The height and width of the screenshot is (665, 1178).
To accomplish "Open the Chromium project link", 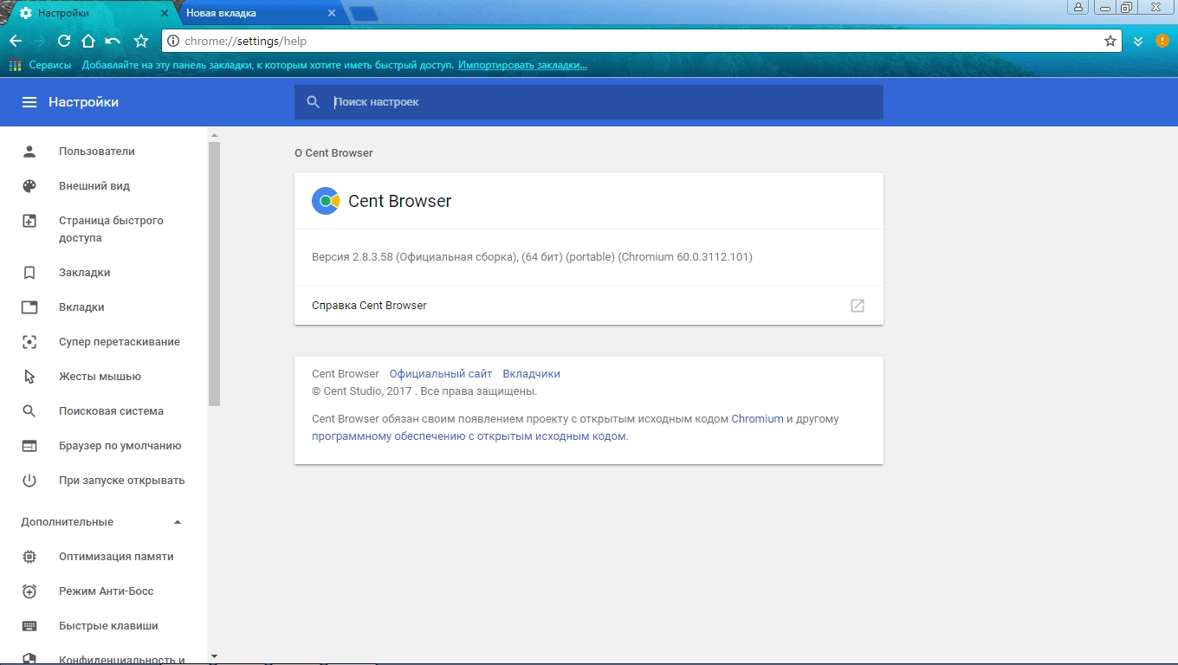I will coord(757,419).
